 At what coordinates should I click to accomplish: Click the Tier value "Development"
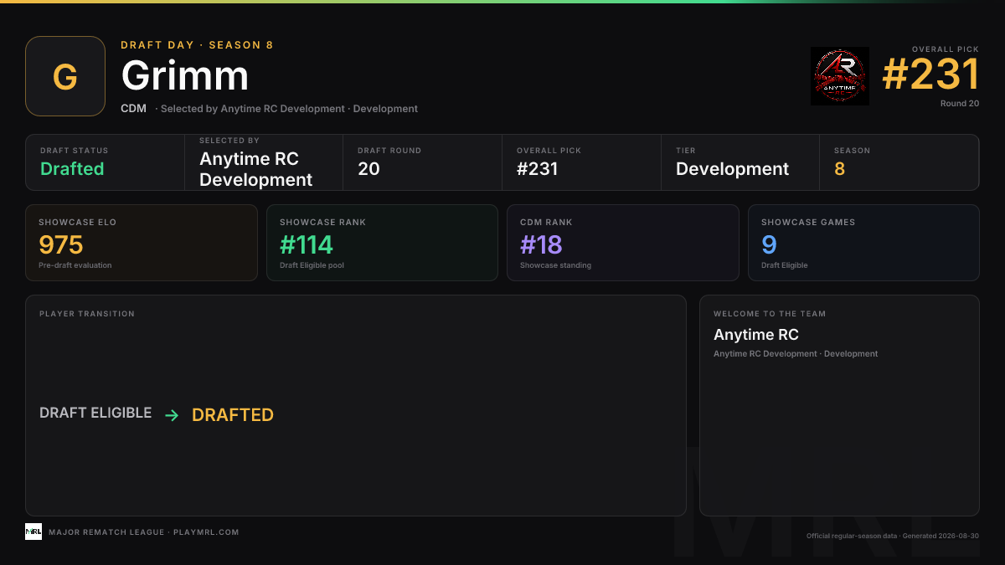(x=732, y=169)
